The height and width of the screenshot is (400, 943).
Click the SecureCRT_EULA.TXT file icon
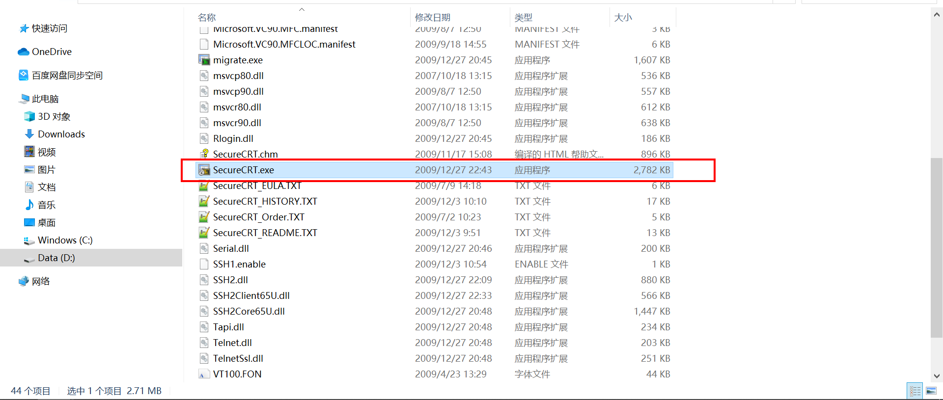tap(204, 186)
